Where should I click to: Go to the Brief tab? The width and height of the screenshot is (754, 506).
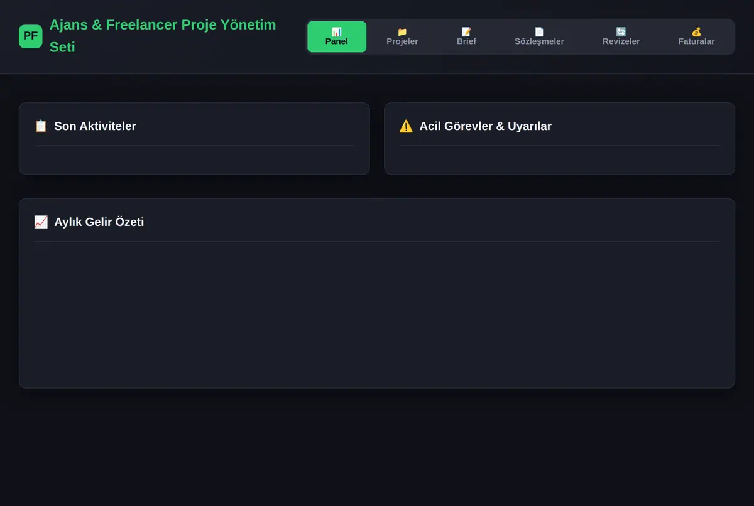(466, 37)
